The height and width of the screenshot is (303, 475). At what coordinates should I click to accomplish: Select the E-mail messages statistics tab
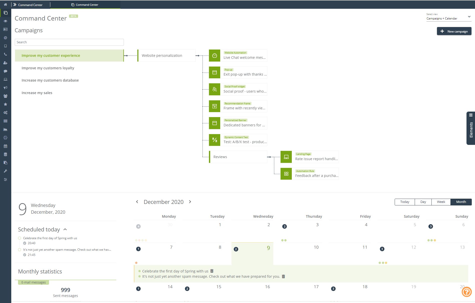[x=34, y=282]
